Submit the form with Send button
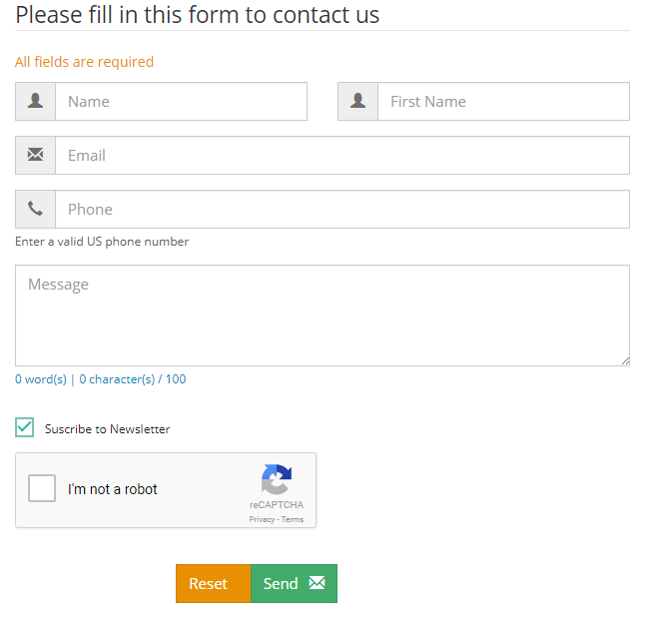 tap(294, 583)
